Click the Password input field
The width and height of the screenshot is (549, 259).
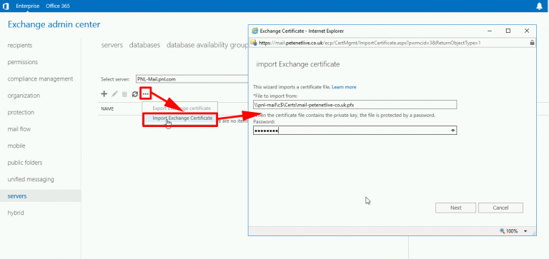tap(355, 131)
